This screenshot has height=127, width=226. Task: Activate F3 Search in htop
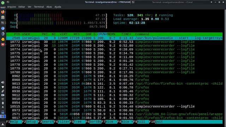tap(46, 122)
